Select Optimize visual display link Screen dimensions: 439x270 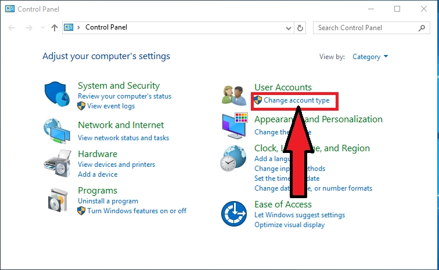tap(289, 225)
